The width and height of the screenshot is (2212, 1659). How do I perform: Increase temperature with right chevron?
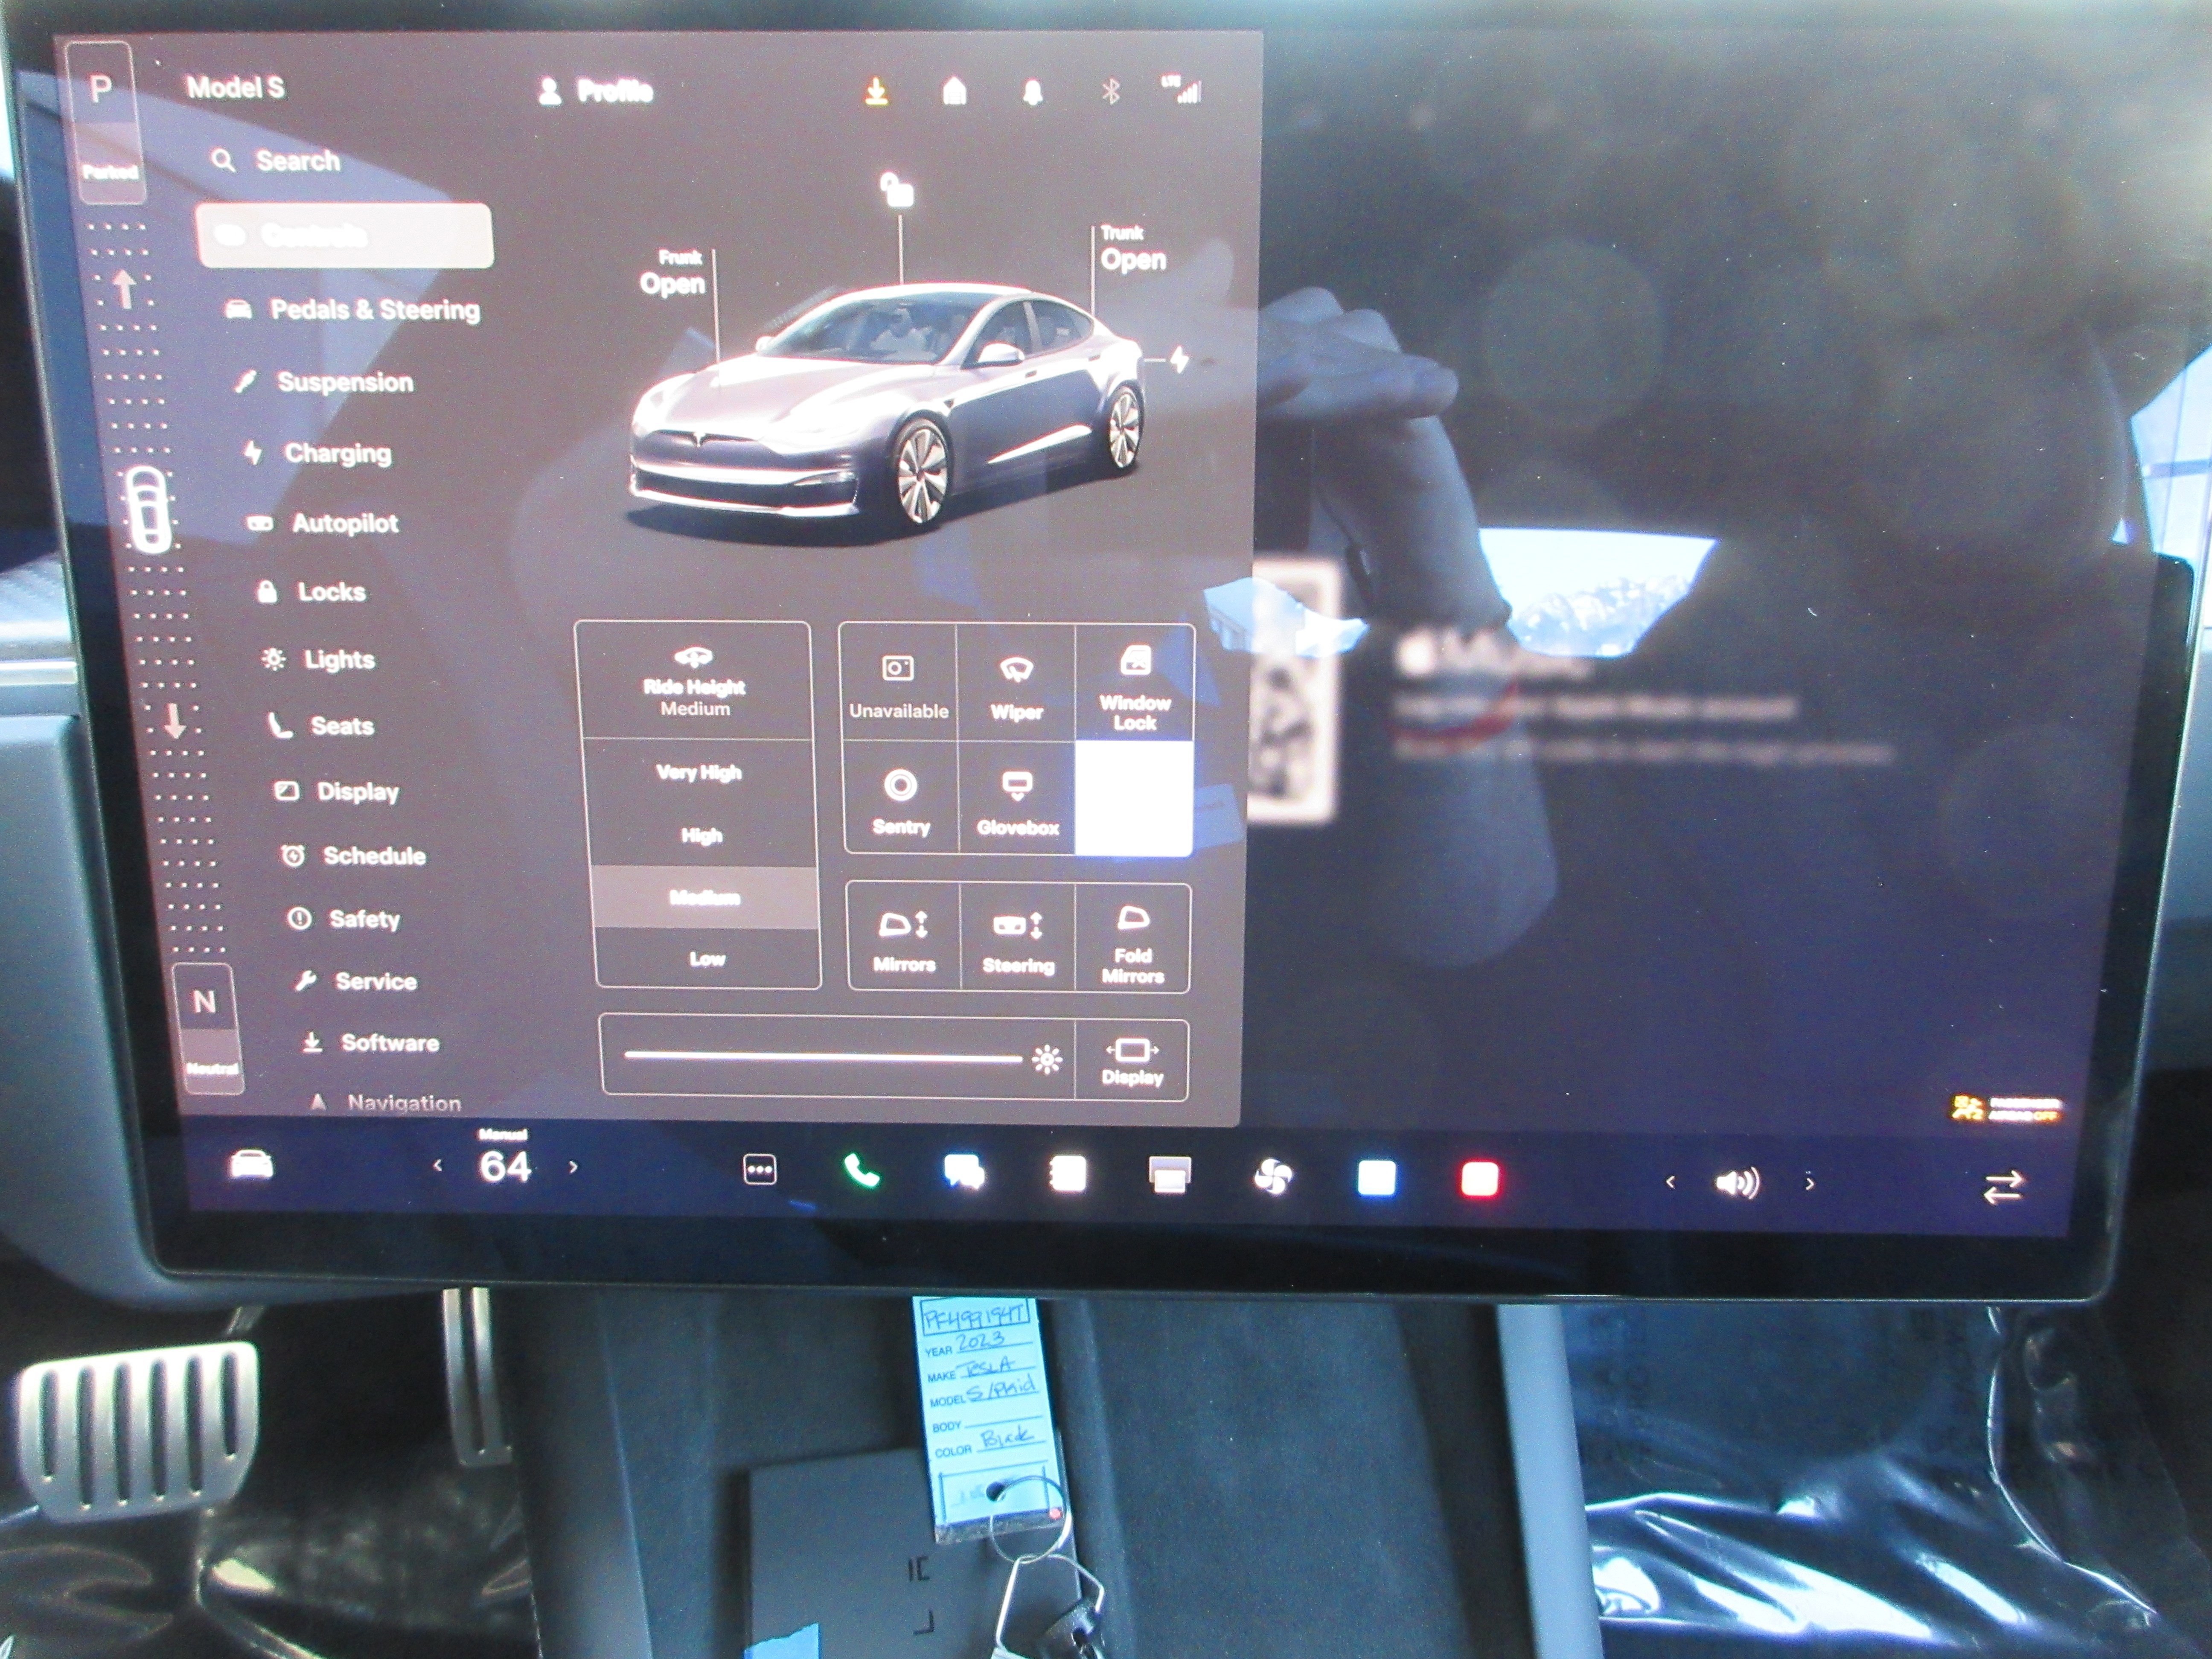(573, 1166)
